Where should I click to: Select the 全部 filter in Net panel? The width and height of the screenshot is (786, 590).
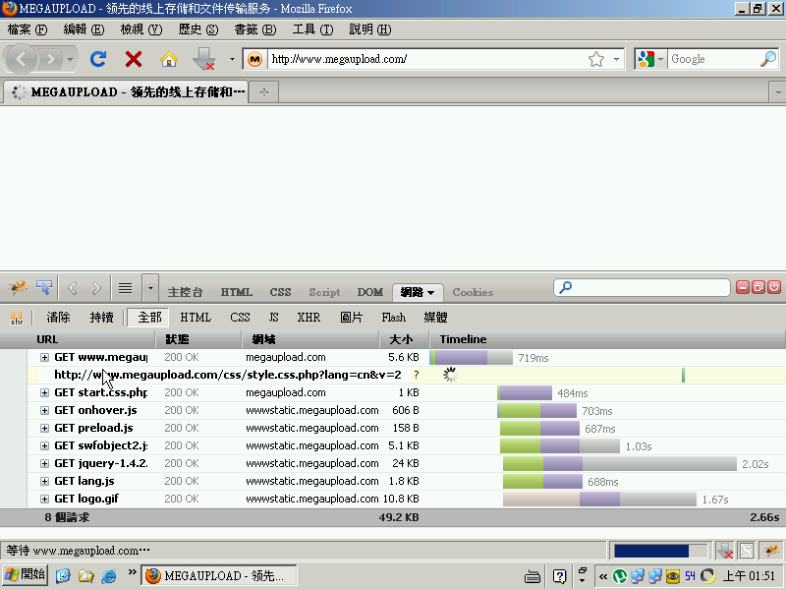pos(149,318)
